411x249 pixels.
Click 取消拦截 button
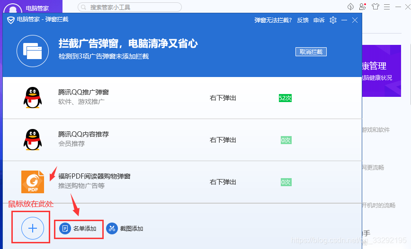[x=311, y=52]
